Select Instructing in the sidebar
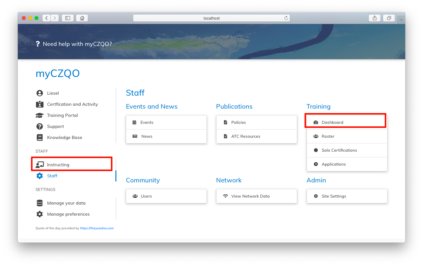Viewport: 423px width, 266px height. click(58, 164)
